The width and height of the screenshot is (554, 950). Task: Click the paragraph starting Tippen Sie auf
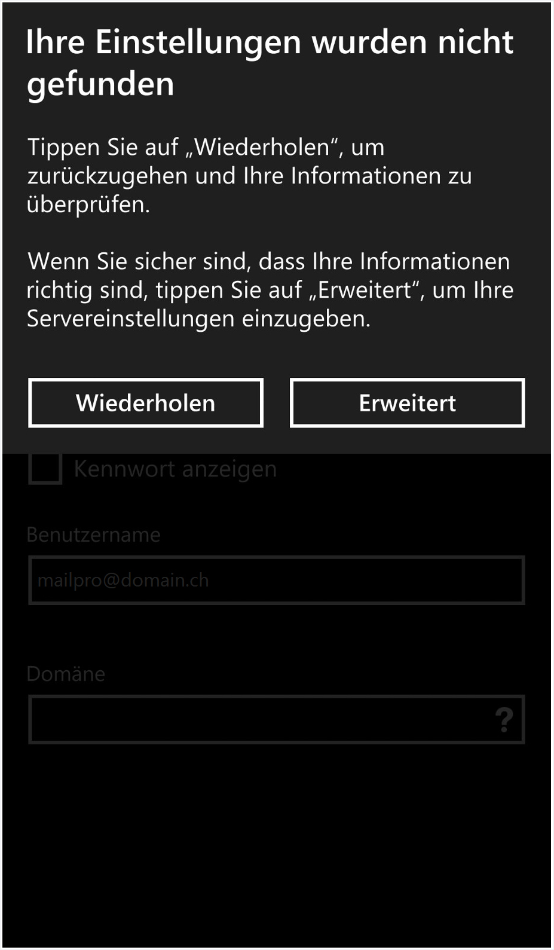click(x=250, y=176)
